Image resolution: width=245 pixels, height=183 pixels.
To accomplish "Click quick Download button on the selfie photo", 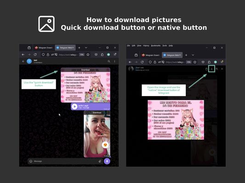I will click(x=97, y=113).
